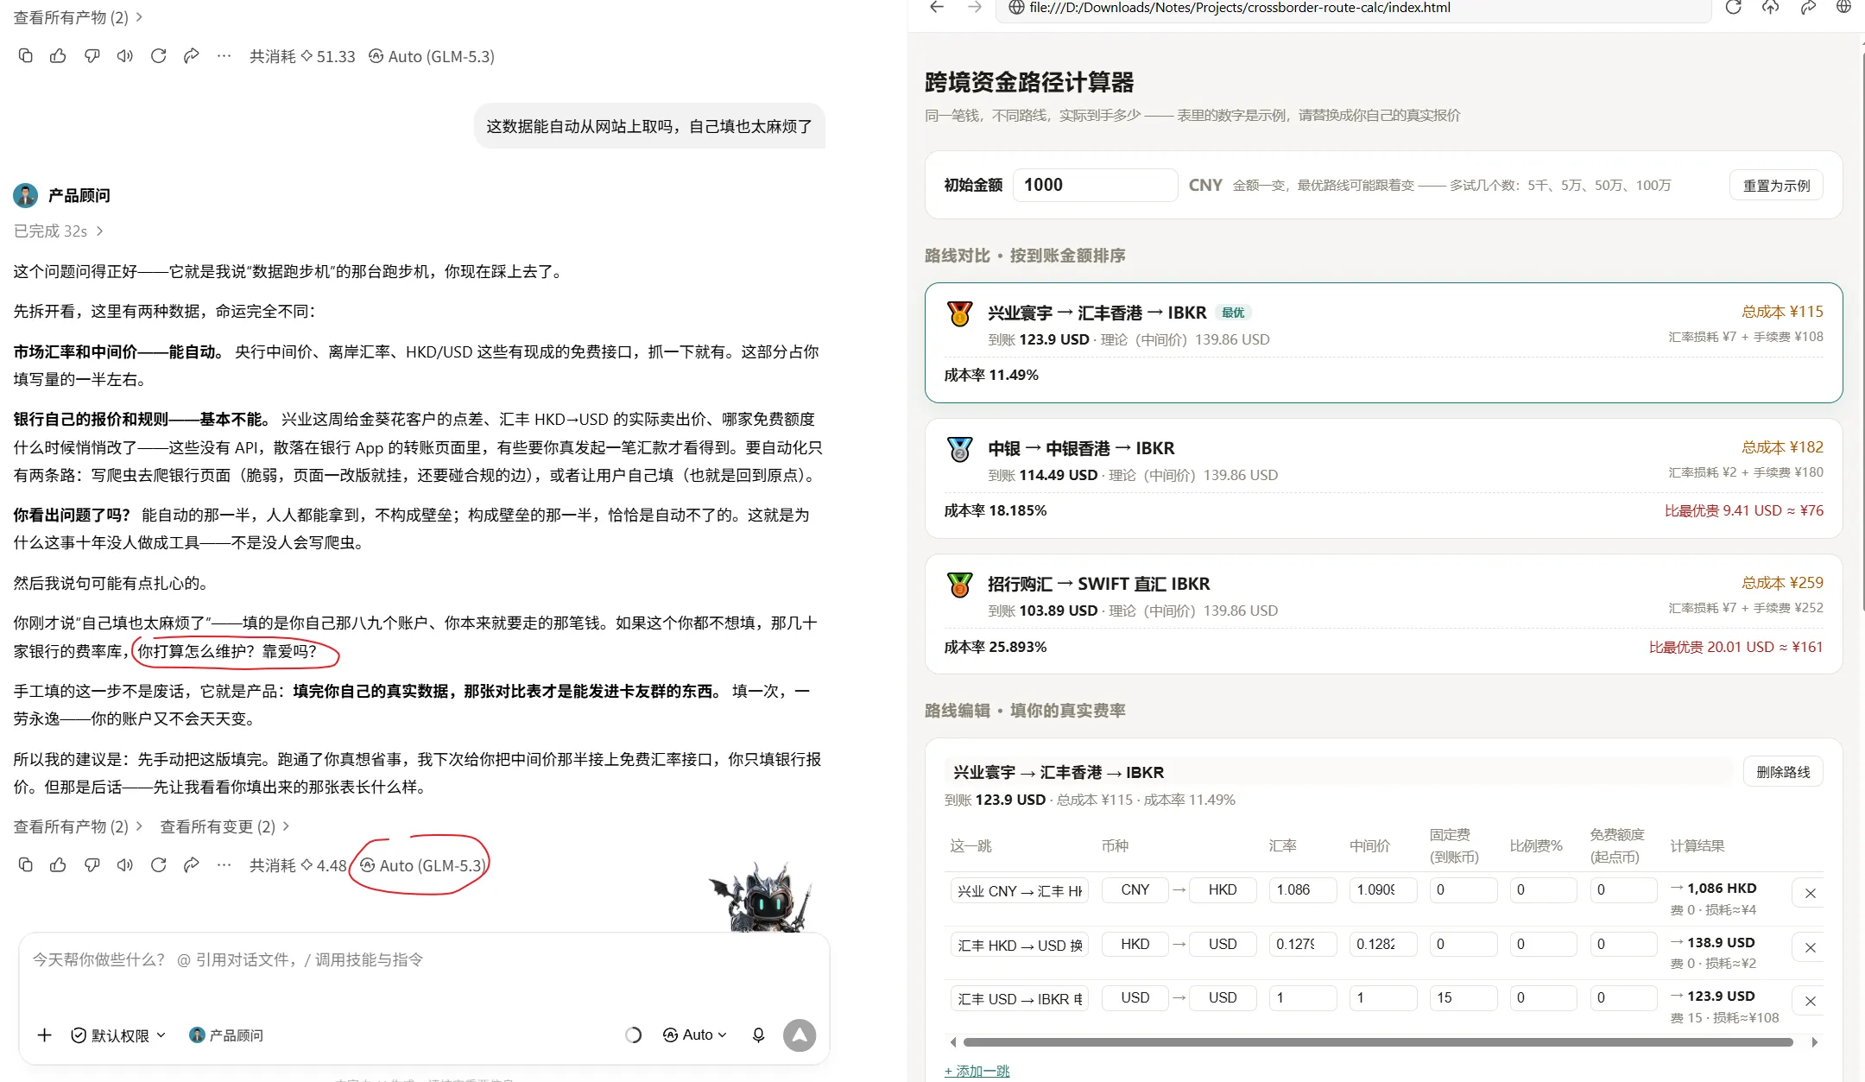Select the 产品顾问 agent in input bar
This screenshot has width=1865, height=1082.
[x=225, y=1035]
